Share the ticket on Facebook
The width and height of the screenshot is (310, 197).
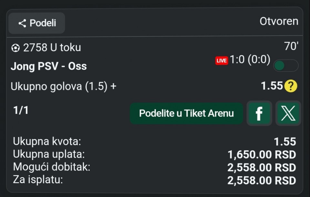click(259, 113)
